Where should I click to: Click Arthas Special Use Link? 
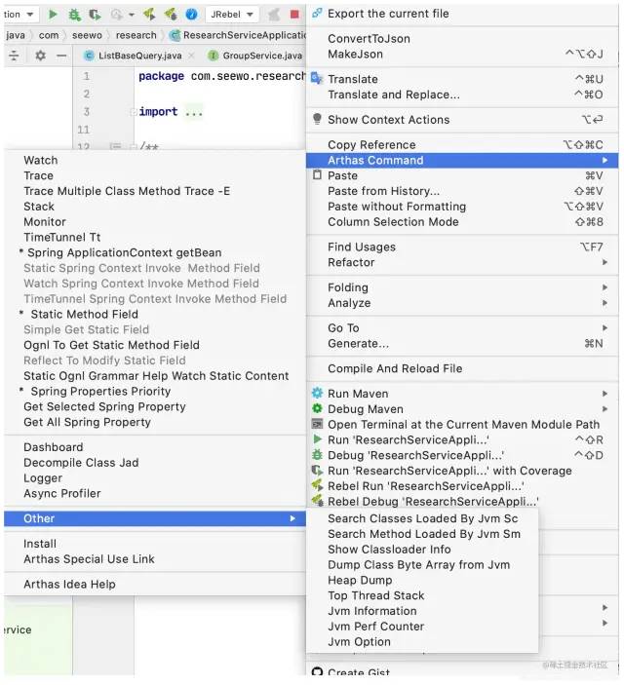point(89,559)
